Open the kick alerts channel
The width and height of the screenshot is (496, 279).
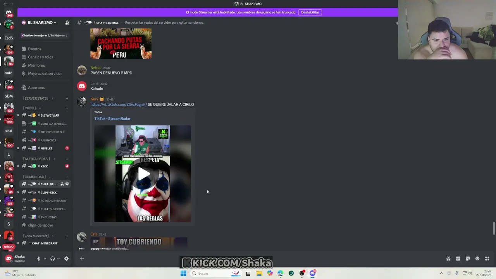coord(46,166)
